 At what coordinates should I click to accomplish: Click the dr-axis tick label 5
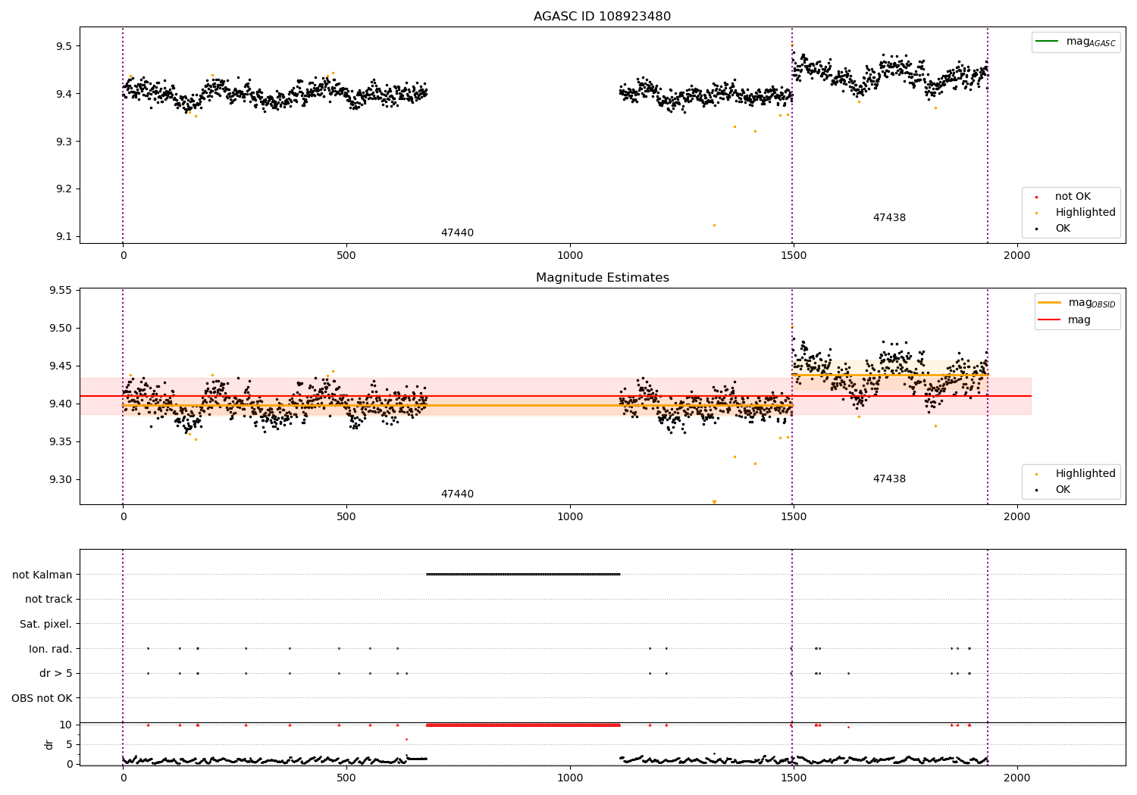point(70,745)
